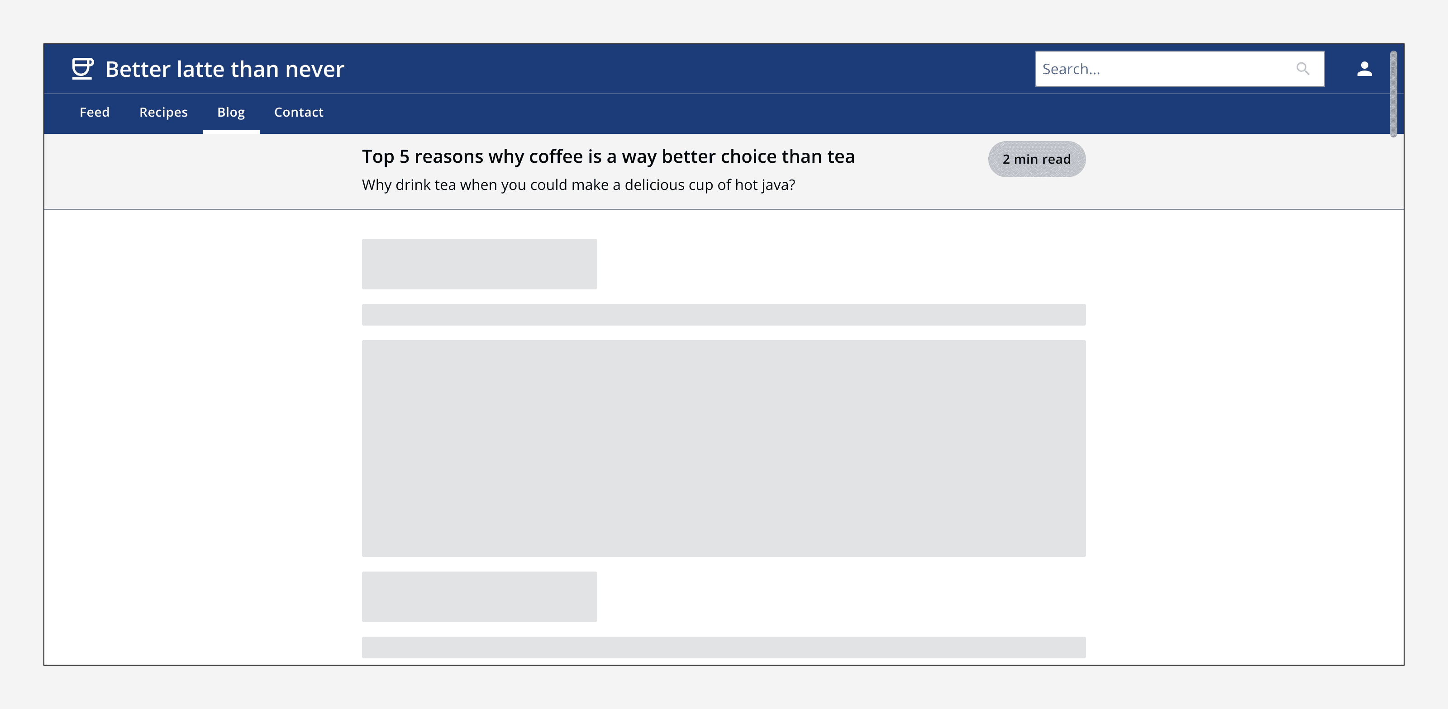Click the Contact menu item
Screen dimensions: 1448x709
coord(298,112)
